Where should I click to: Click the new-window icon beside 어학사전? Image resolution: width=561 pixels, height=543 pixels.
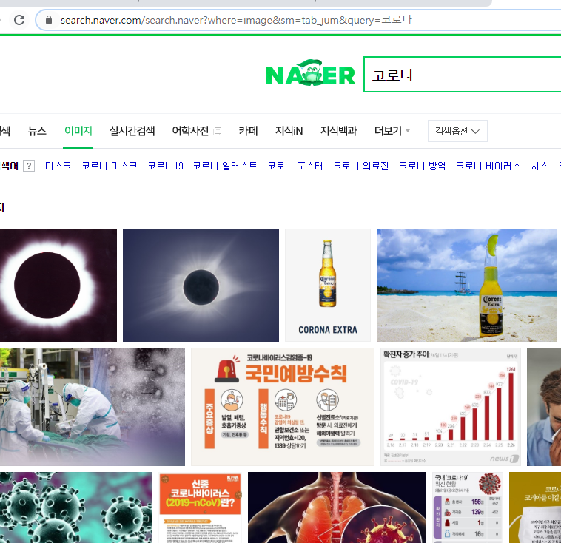pos(217,131)
